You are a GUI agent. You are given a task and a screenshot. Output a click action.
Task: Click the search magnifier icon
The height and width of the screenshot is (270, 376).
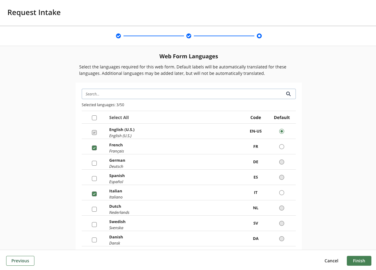[288, 94]
